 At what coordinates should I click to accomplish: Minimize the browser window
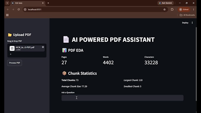(180, 3)
